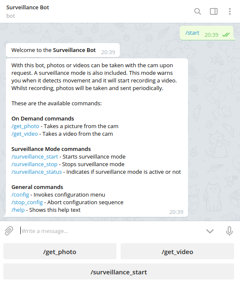Focus the Write a message input field
Screen dimensions: 240x282
coord(111,231)
